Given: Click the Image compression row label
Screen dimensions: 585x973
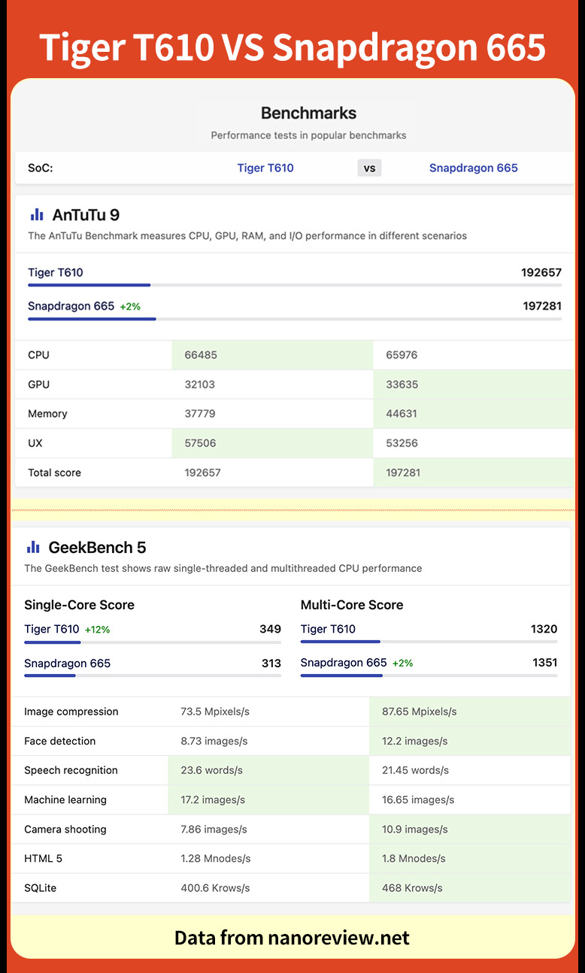Looking at the screenshot, I should coord(71,712).
